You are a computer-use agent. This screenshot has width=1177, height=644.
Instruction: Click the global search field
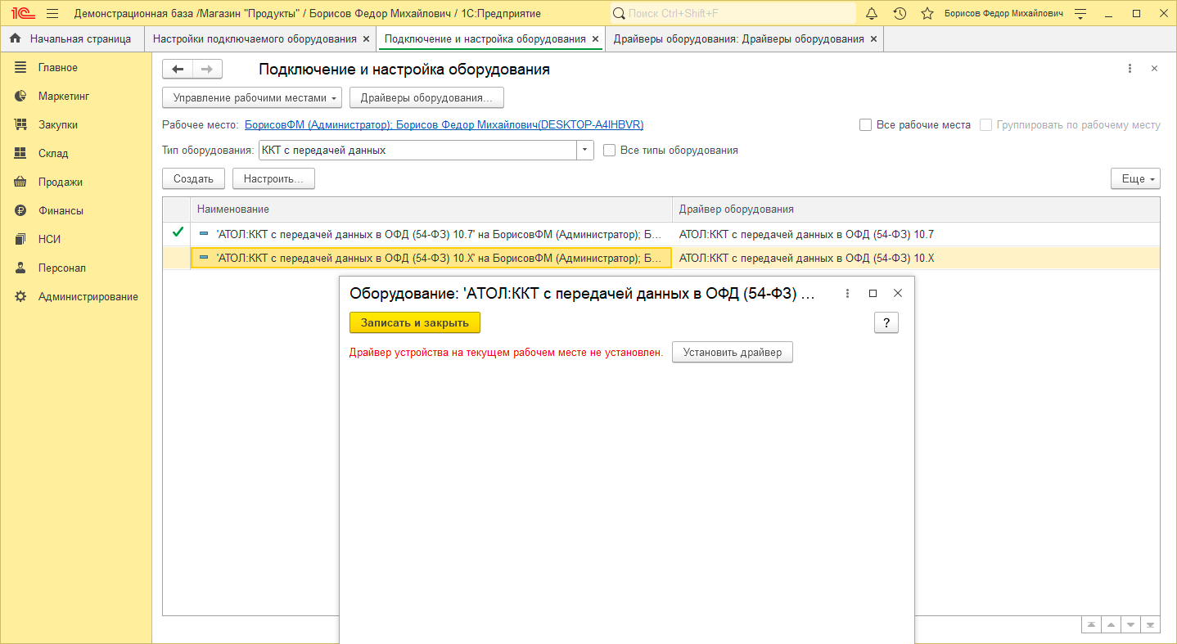733,13
